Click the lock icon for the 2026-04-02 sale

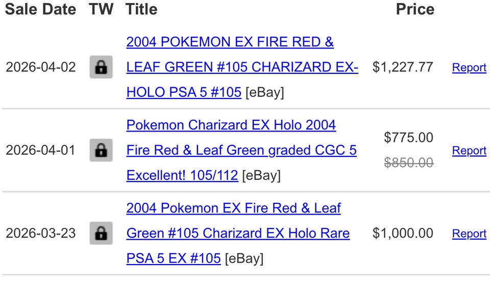pyautogui.click(x=101, y=67)
